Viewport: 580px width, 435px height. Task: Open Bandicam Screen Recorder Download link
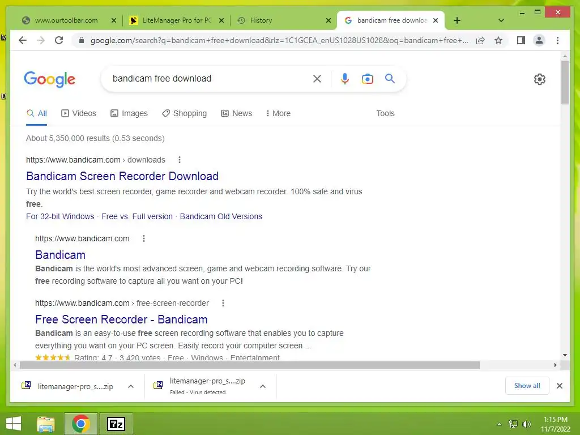122,176
